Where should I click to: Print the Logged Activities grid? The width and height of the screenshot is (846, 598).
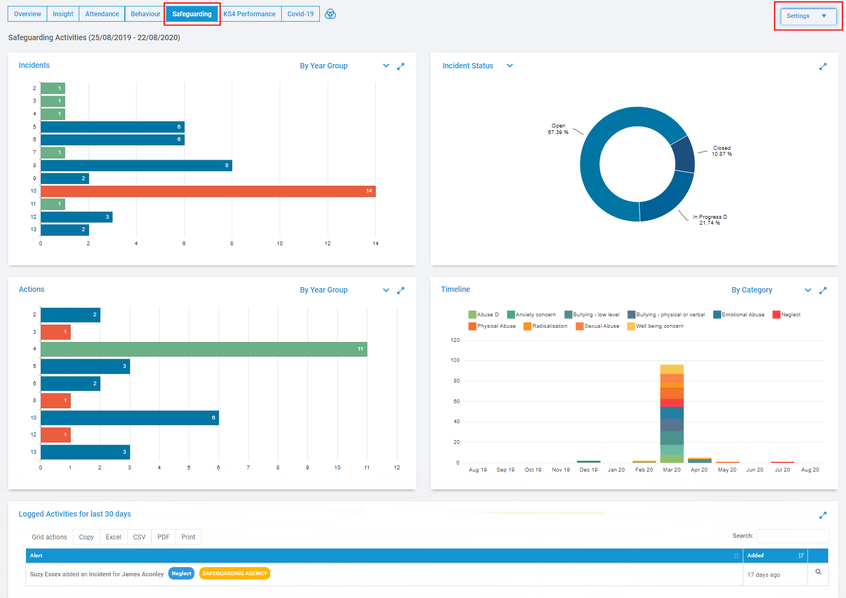188,537
